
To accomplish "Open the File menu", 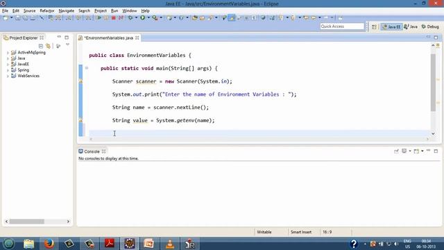I will click(5, 11).
